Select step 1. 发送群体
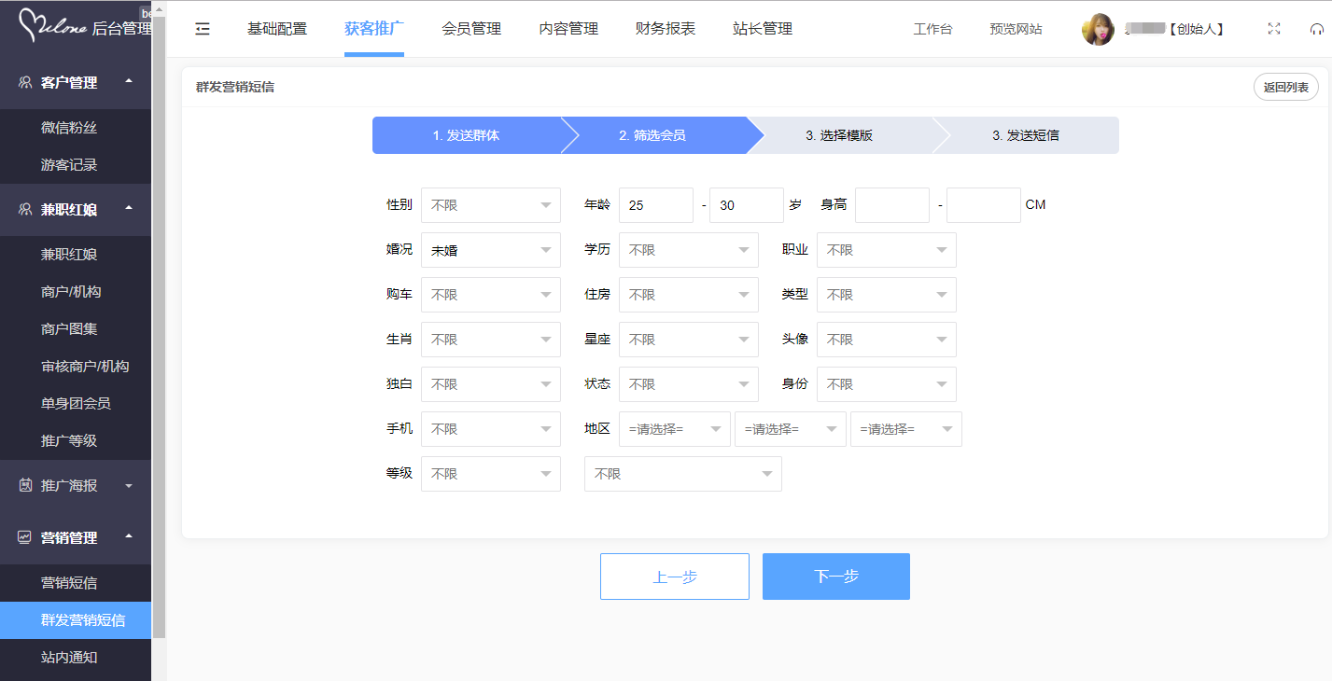The width and height of the screenshot is (1332, 681). 466,135
